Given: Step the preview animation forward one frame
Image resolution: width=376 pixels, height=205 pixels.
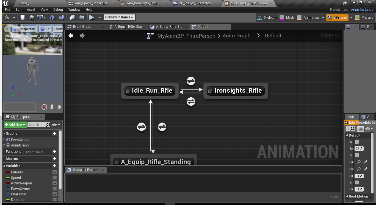Looking at the screenshot, I should point(59,107).
